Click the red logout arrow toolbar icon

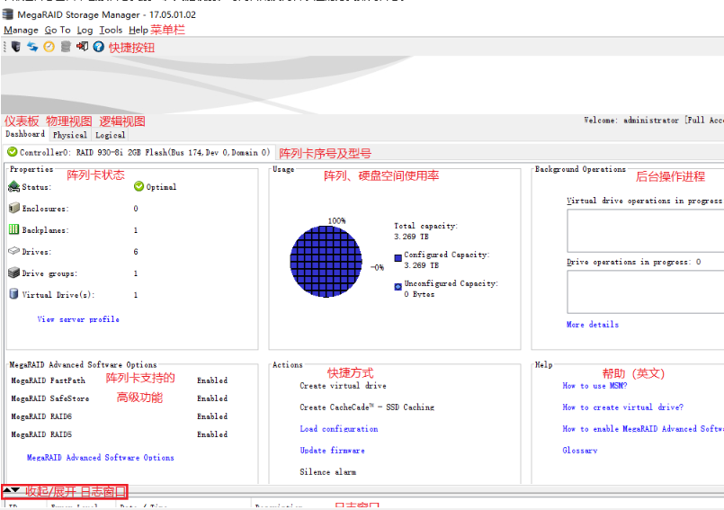(x=82, y=47)
